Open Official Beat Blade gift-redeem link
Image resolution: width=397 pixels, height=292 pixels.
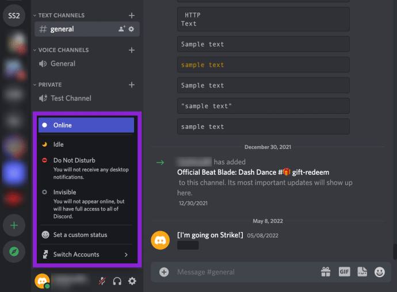(x=253, y=172)
